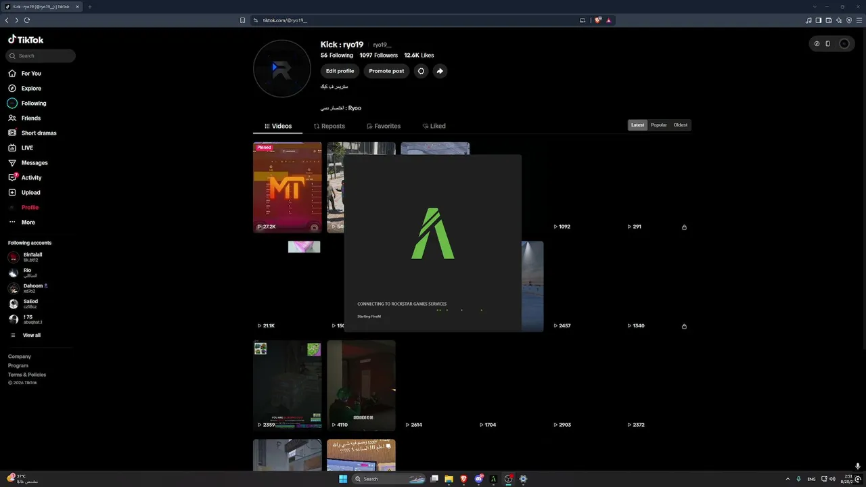Click the Company footer link
The width and height of the screenshot is (866, 487).
[20, 356]
